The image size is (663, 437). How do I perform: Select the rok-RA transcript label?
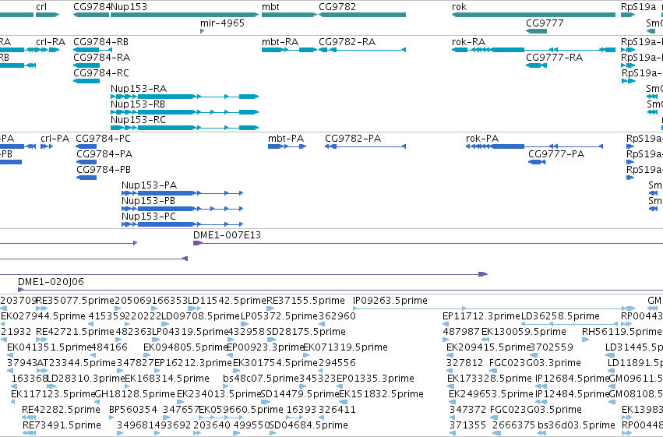pyautogui.click(x=468, y=42)
